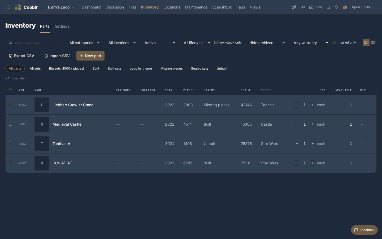This screenshot has height=239, width=382.
Task: Switch to the Settings tab
Action: click(62, 26)
